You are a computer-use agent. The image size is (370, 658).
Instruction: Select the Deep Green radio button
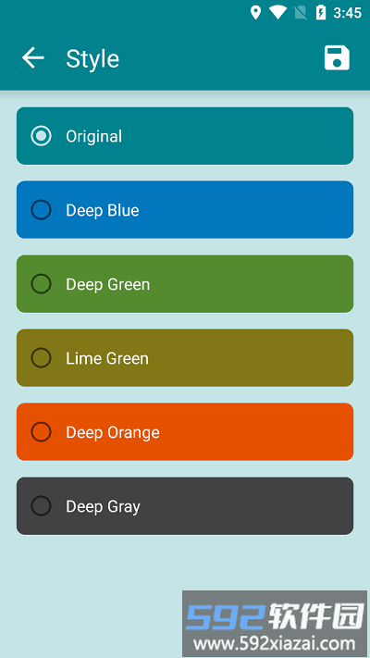point(41,284)
